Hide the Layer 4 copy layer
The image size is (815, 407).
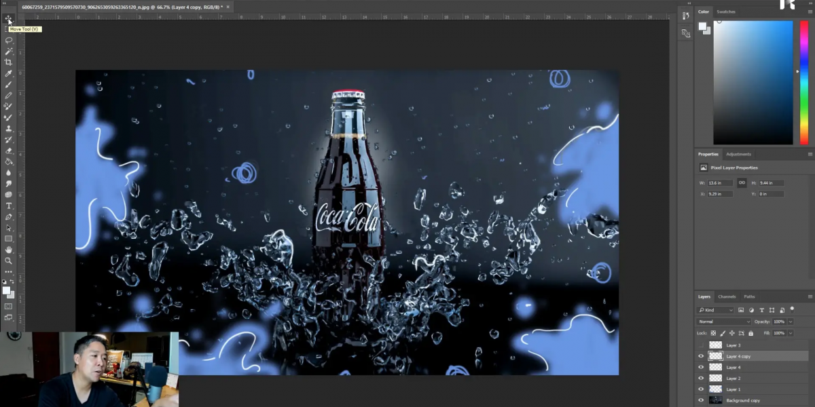pos(701,356)
